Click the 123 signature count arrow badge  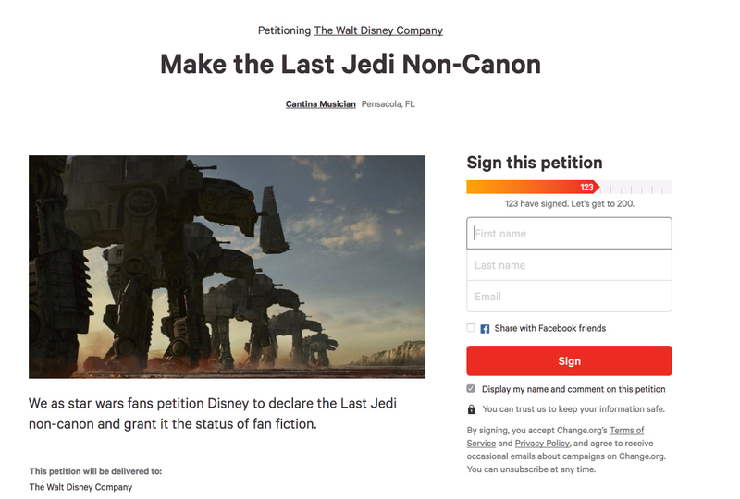(x=588, y=188)
